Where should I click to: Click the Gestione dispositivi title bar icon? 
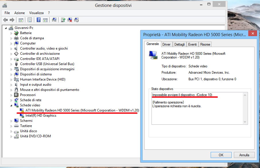[x=5, y=5]
